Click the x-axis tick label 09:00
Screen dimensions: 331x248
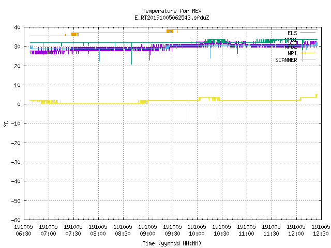(x=147, y=234)
